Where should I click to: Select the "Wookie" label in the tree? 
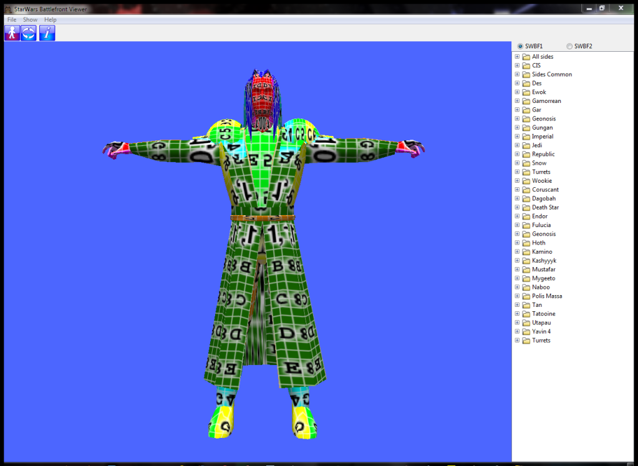pyautogui.click(x=541, y=181)
